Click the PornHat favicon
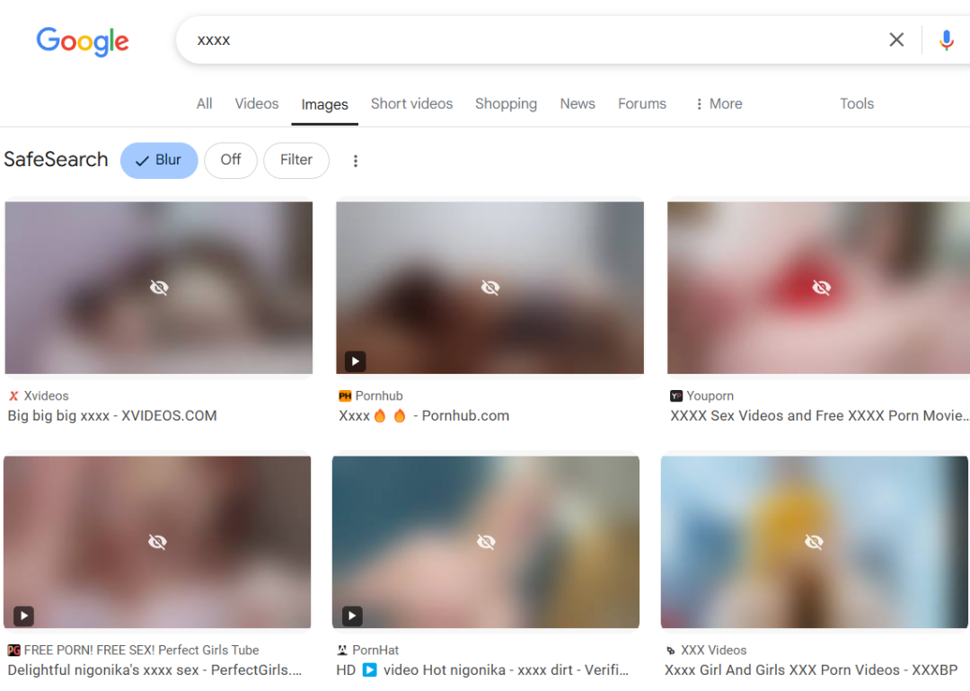Screen dimensions: 970x691 [x=342, y=651]
